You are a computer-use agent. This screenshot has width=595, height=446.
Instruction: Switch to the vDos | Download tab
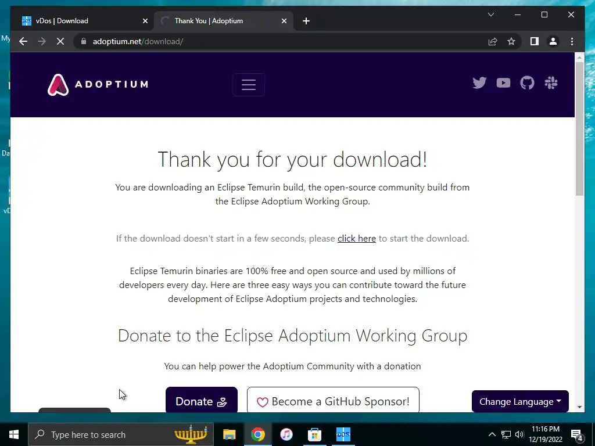tap(84, 21)
